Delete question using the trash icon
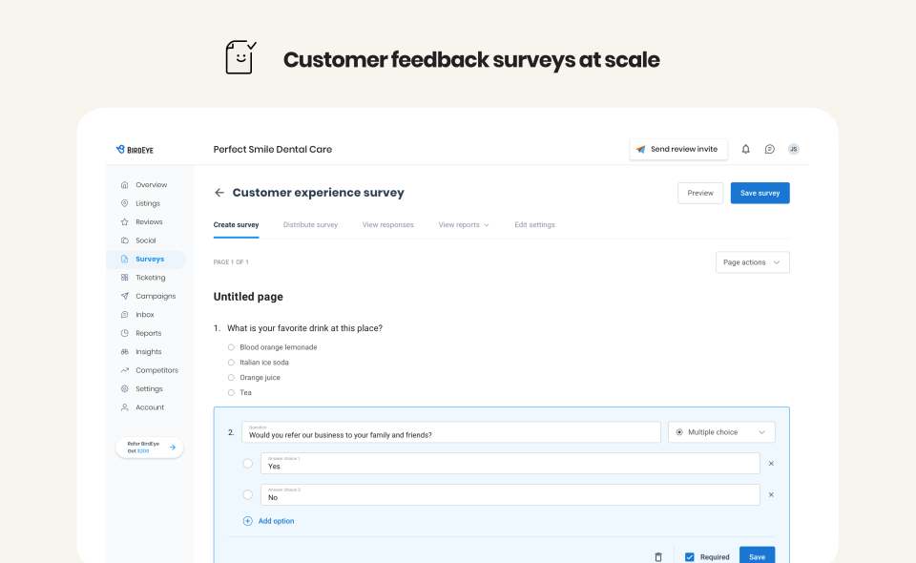 tap(657, 557)
